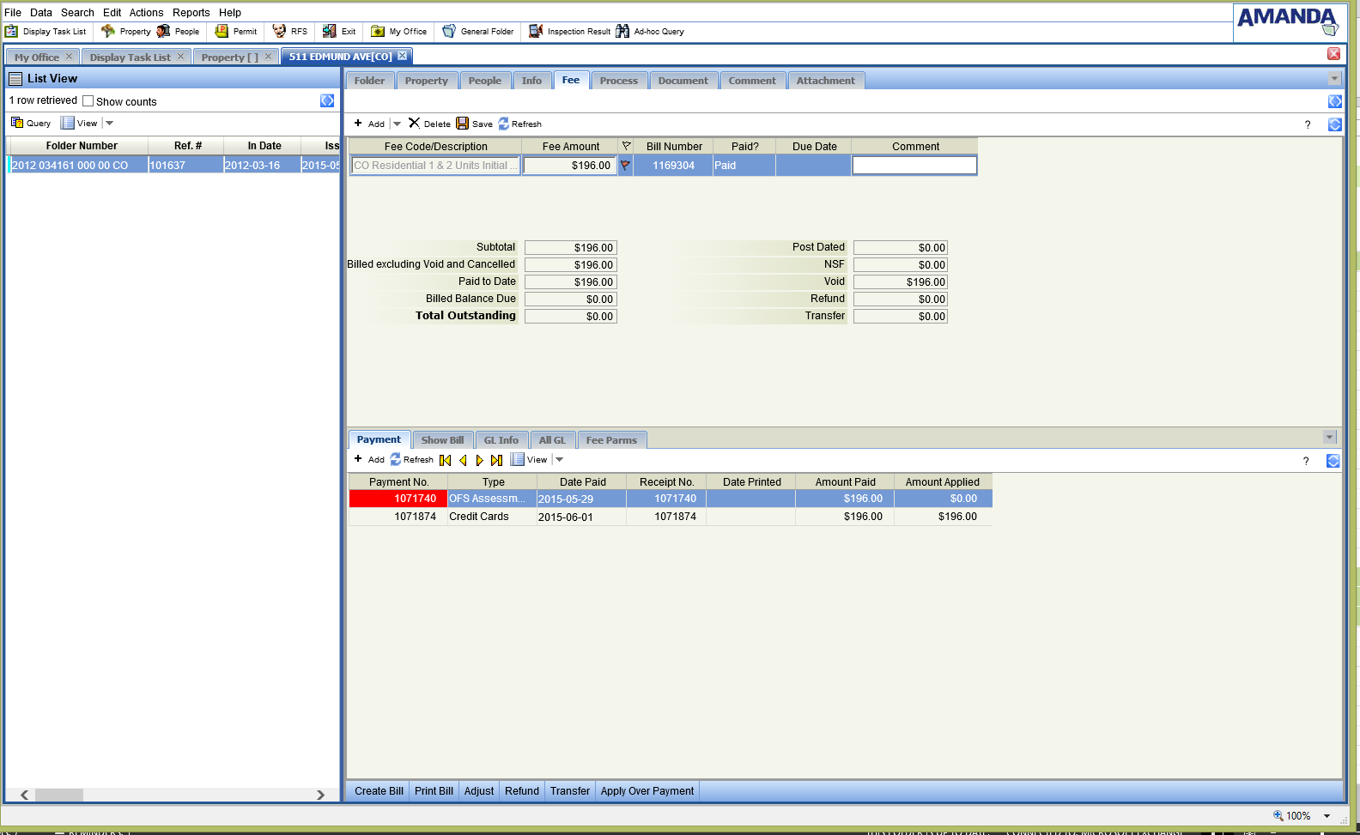
Task: Close the 511 EDMUND AVE[CO] tab
Action: [402, 56]
